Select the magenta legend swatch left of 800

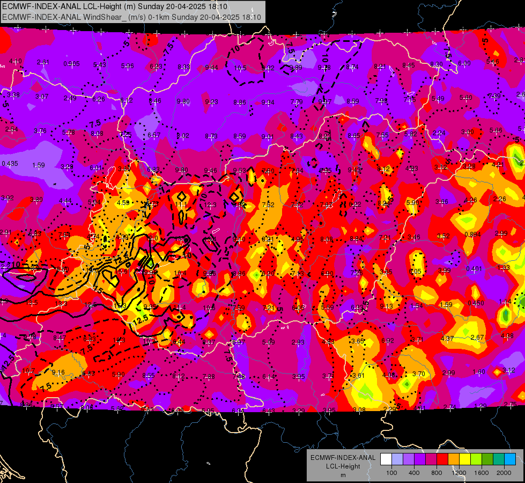click(x=431, y=459)
